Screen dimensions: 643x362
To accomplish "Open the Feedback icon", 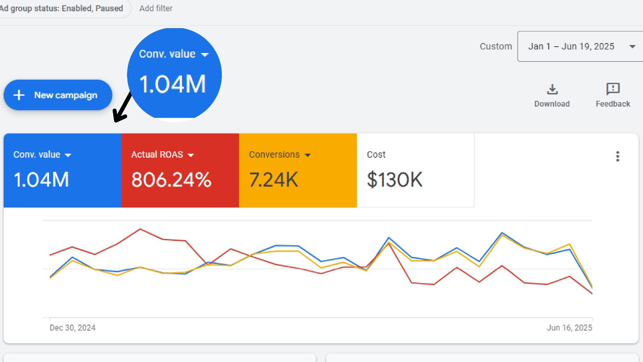I will pyautogui.click(x=612, y=89).
